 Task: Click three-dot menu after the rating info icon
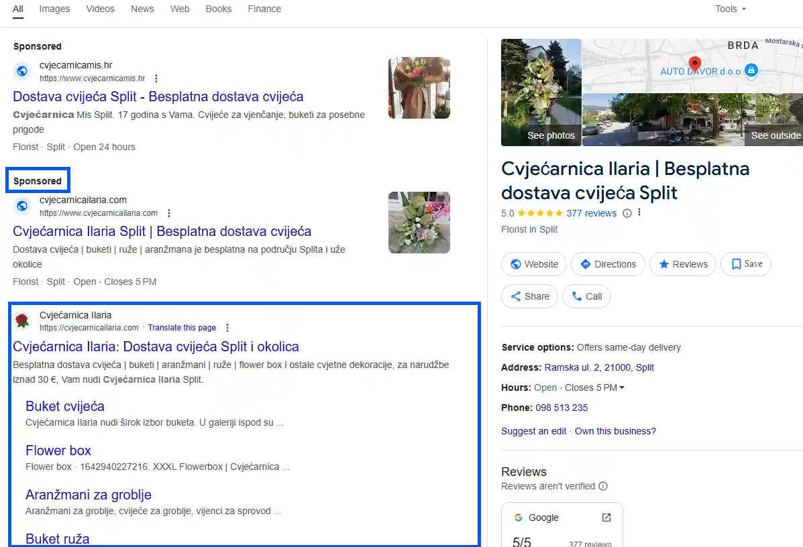click(639, 213)
